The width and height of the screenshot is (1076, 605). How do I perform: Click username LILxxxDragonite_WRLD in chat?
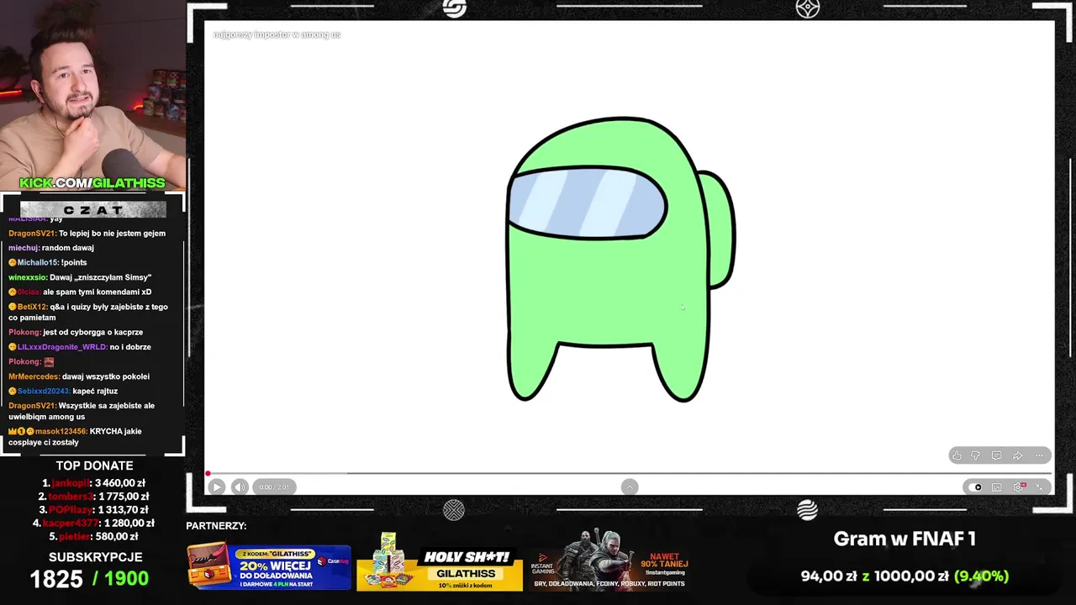point(61,347)
